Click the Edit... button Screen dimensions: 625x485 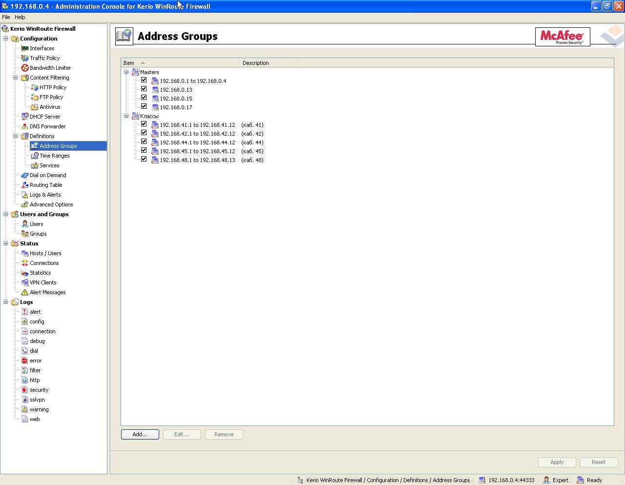pos(182,434)
